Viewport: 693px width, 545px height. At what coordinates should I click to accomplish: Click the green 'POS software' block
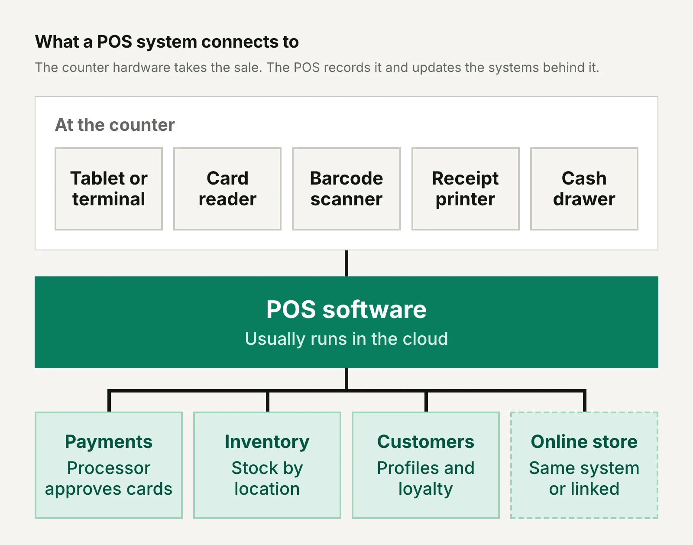pos(346,322)
